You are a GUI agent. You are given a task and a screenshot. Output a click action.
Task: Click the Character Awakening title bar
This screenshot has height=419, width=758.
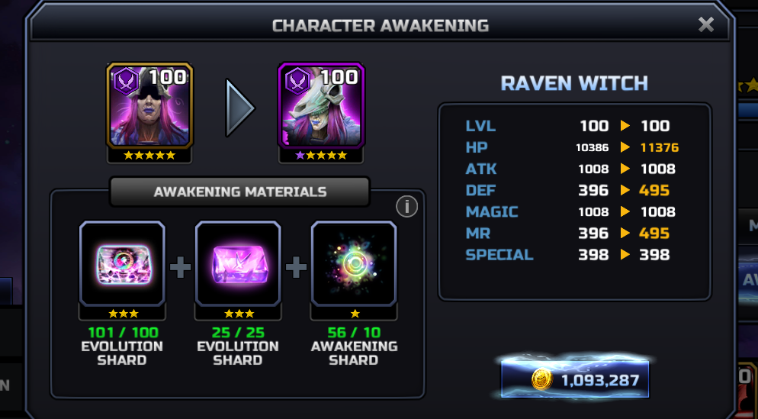click(x=380, y=26)
